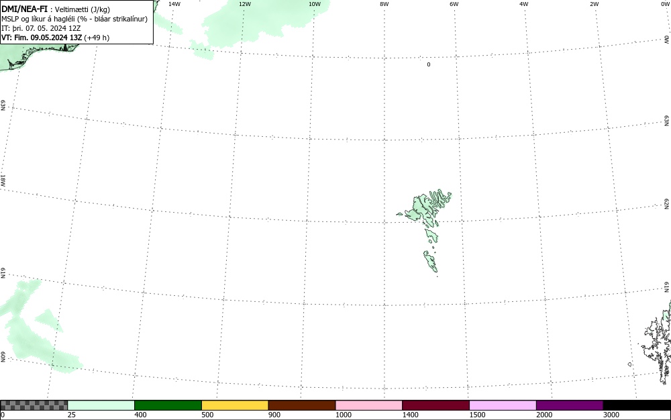Click the dark green 400–500 legend swatch
This screenshot has height=420, width=671.
coord(168,405)
